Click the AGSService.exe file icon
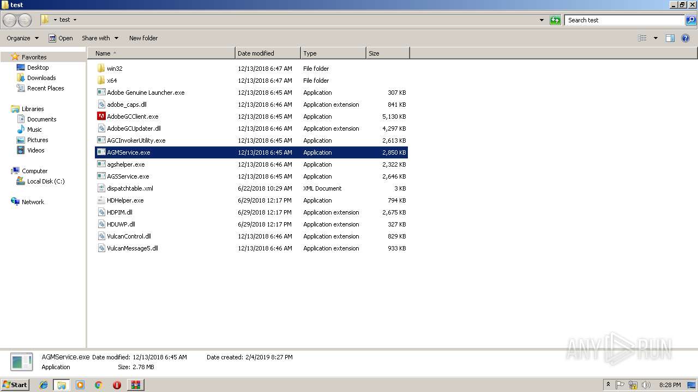The image size is (698, 392). [101, 176]
